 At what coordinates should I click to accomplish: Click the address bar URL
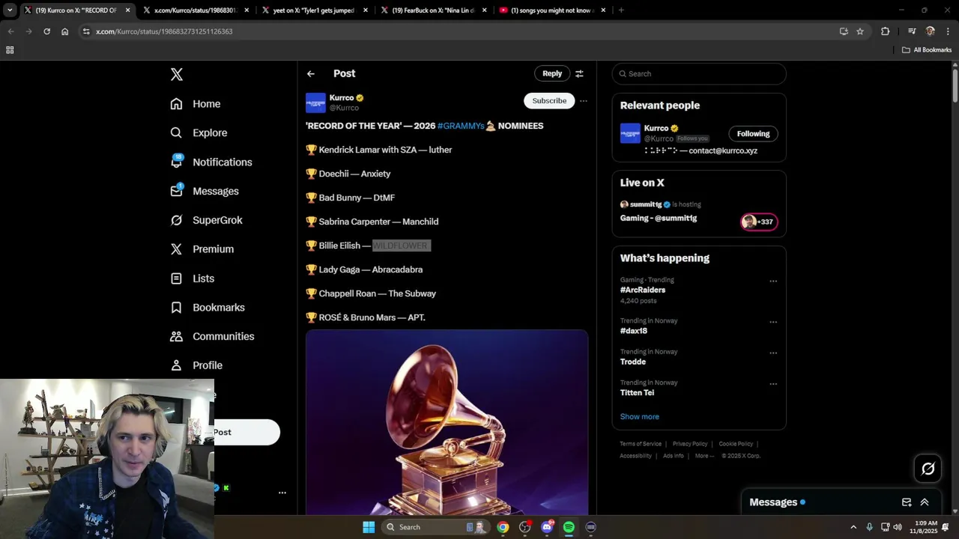(x=164, y=31)
